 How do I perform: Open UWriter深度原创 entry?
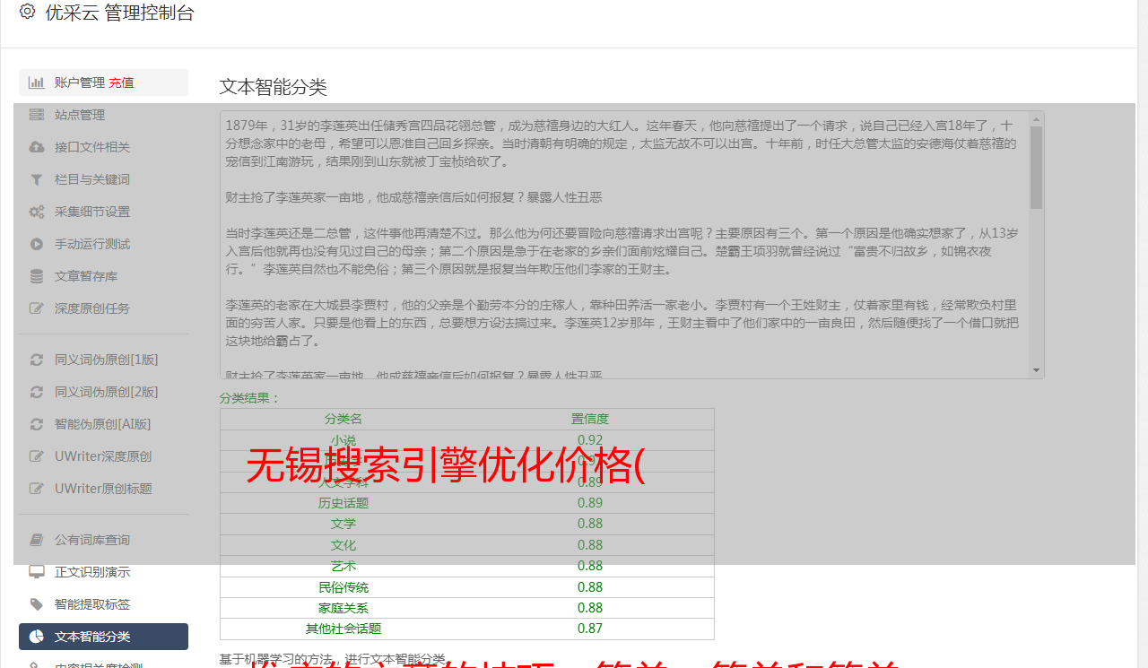(103, 456)
